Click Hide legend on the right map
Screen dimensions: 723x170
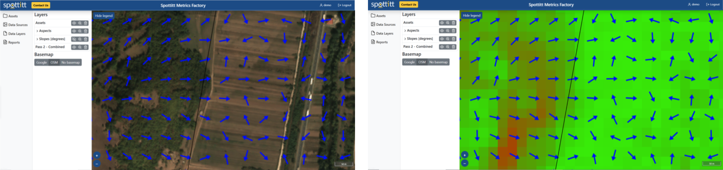(471, 16)
